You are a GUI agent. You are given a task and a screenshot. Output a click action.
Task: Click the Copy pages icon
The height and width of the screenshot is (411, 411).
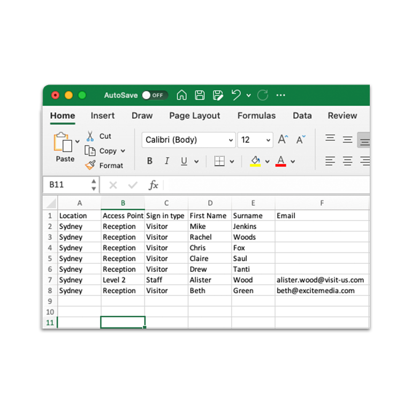click(x=90, y=151)
